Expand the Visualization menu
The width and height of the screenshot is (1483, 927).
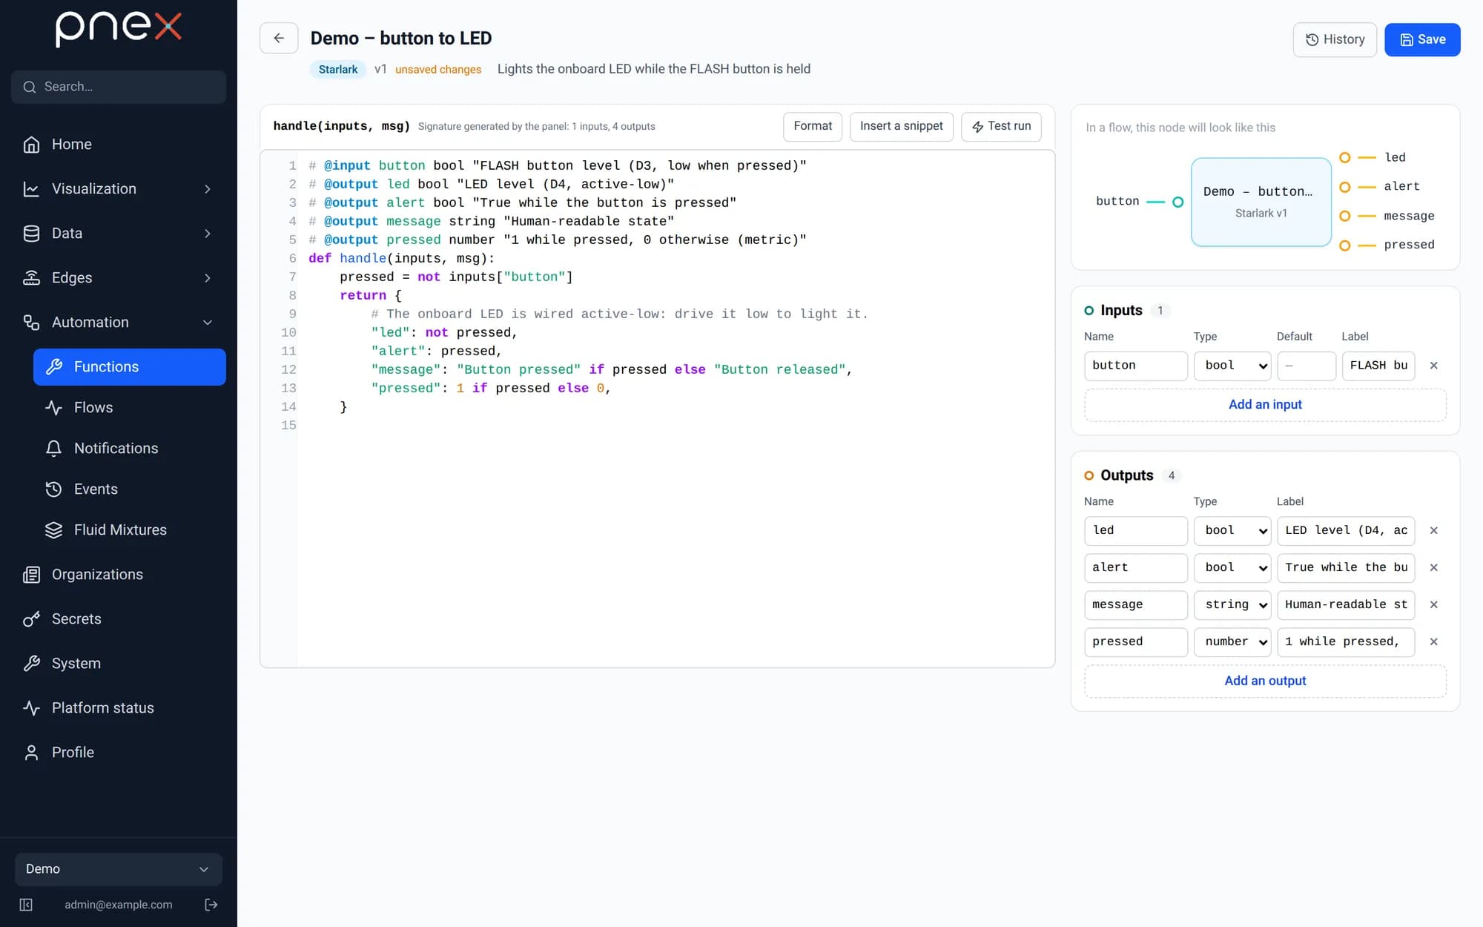(x=119, y=189)
